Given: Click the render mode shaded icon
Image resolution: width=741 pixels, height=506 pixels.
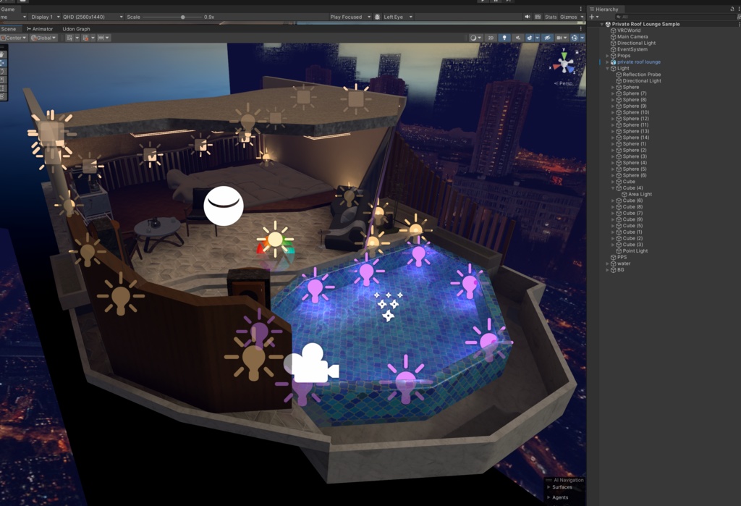Looking at the screenshot, I should tap(473, 38).
